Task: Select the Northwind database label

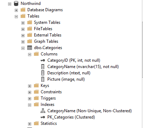Action: pos(30,4)
